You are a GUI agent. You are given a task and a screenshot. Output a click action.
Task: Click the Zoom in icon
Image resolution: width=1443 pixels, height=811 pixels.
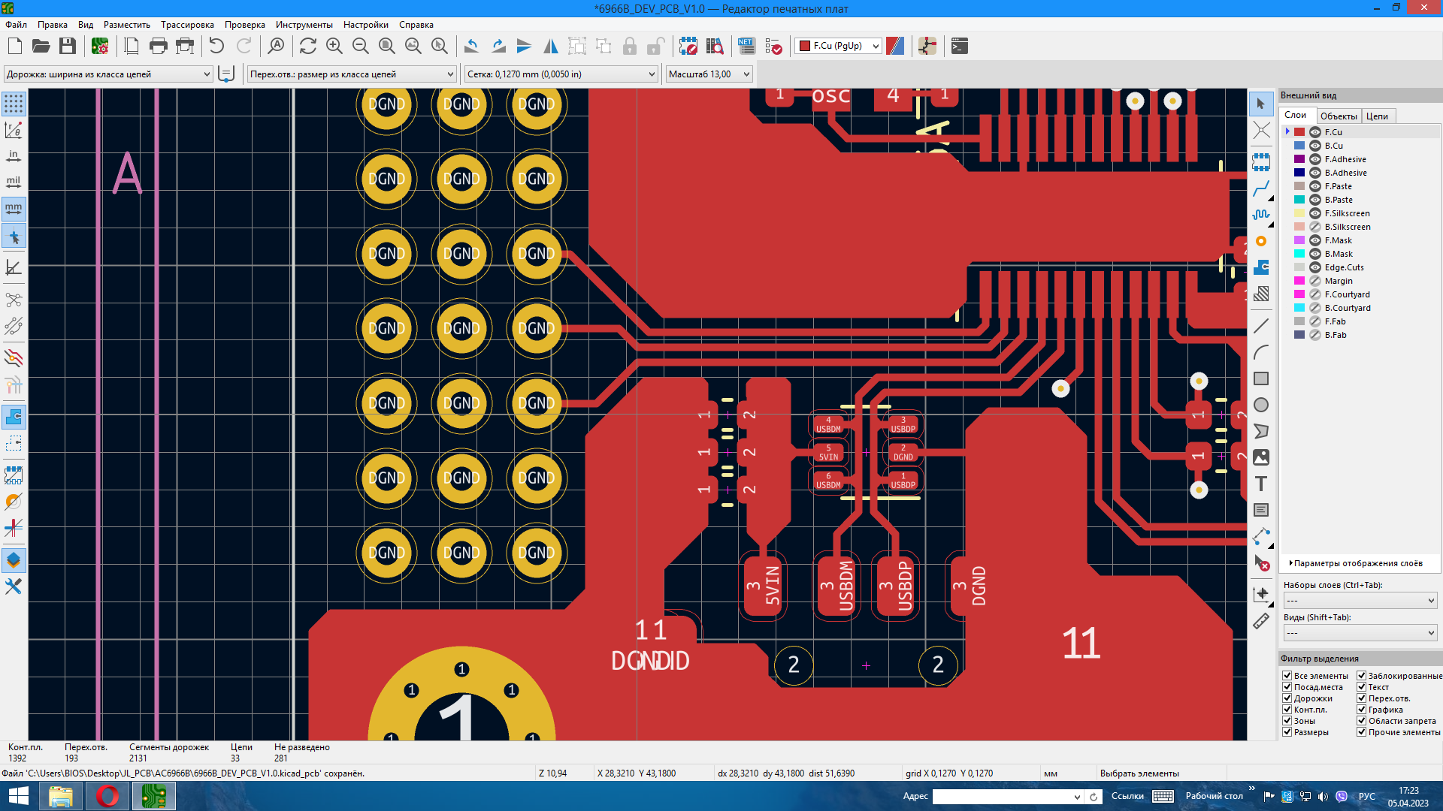[x=334, y=47]
